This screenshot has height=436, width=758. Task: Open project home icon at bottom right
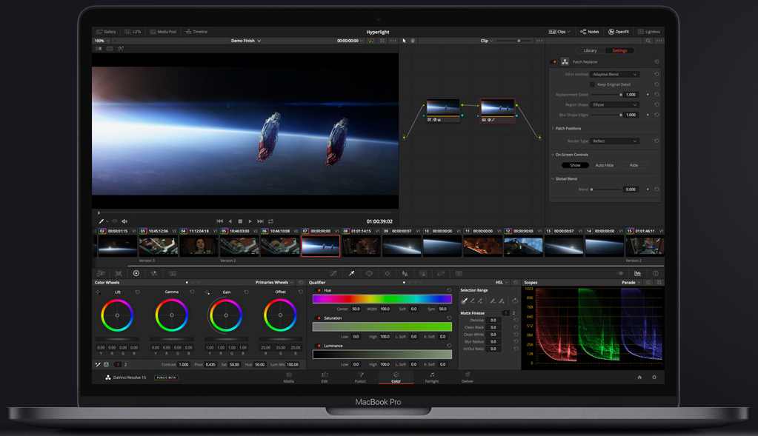click(639, 378)
